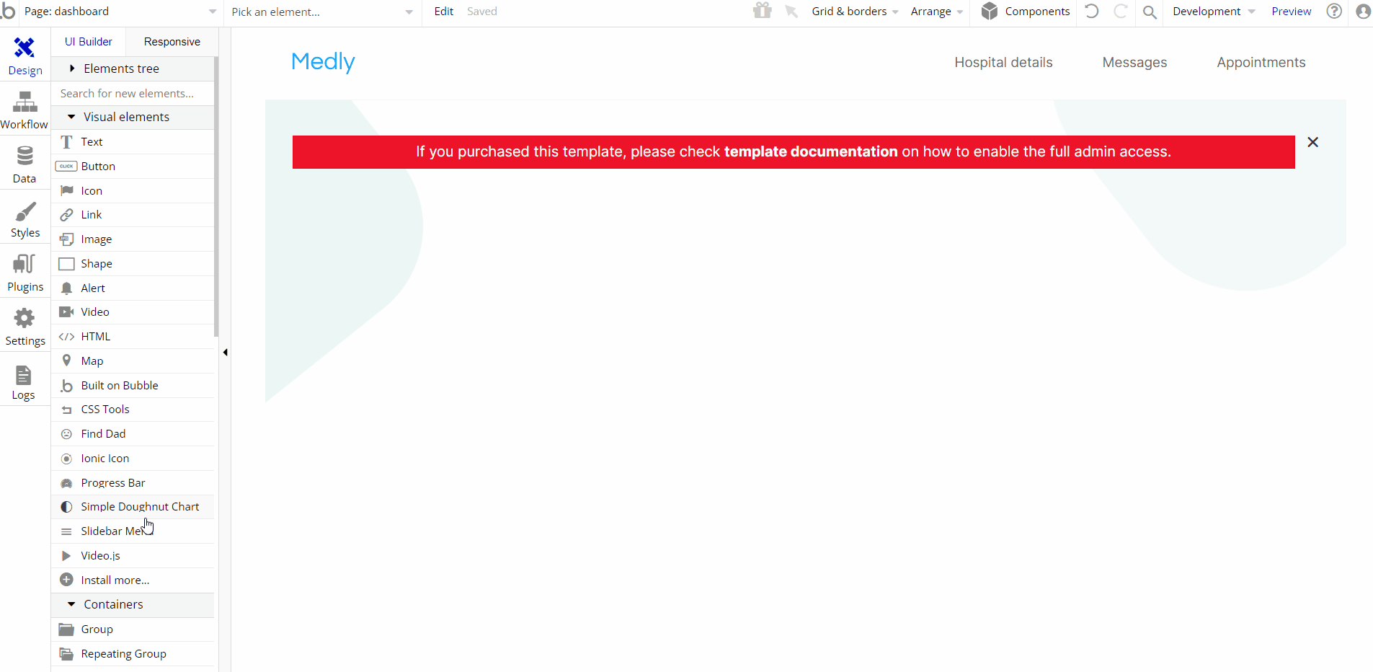Select the Link element
1373x672 pixels.
(x=133, y=215)
